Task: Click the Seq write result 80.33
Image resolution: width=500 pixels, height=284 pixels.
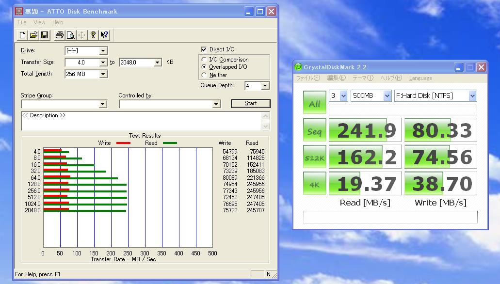Action: point(441,130)
